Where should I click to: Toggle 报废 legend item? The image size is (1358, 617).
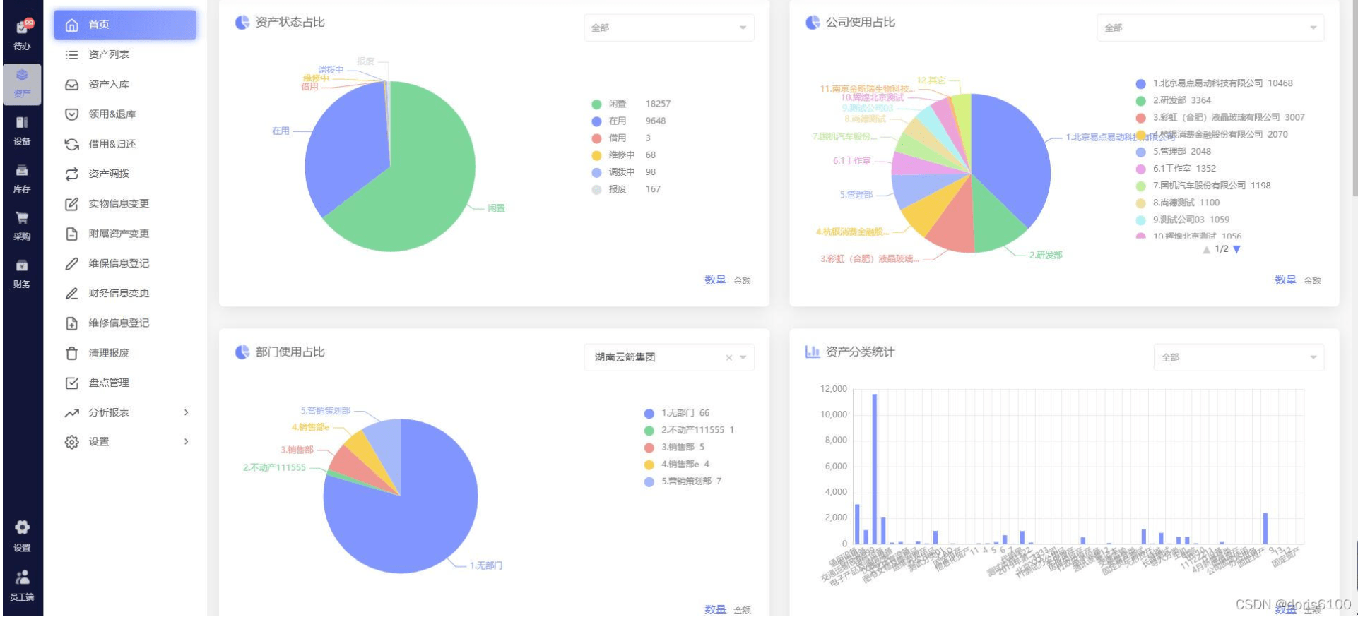pyautogui.click(x=625, y=189)
